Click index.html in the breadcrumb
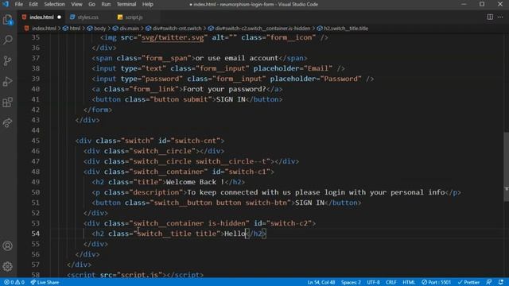 [x=44, y=29]
